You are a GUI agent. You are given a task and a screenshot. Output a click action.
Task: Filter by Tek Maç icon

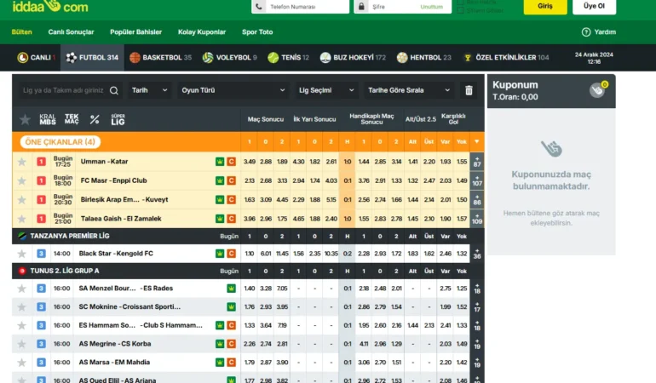point(72,119)
